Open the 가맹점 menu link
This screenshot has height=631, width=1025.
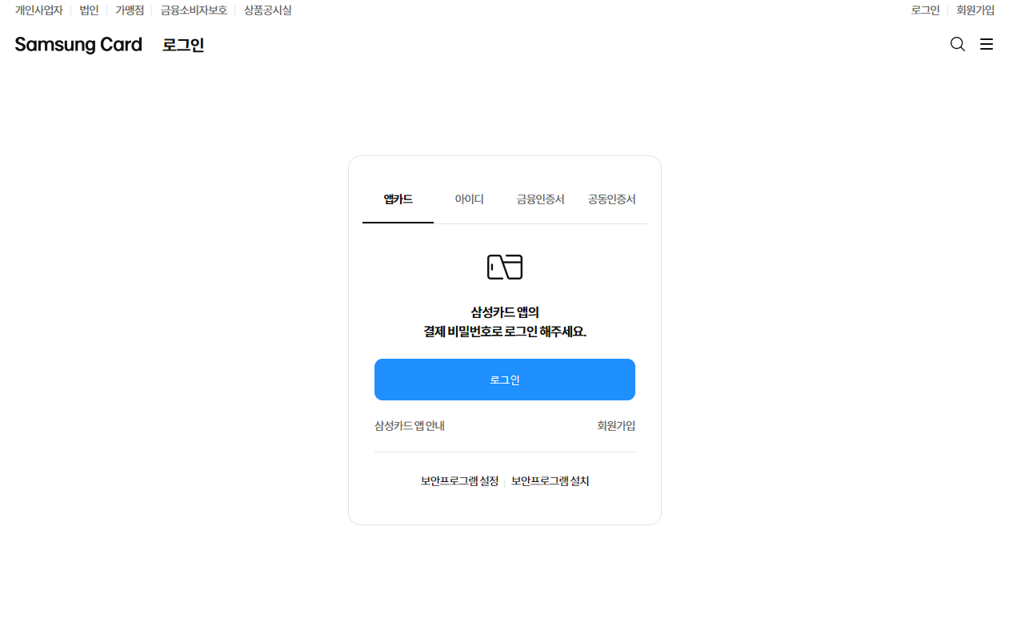(129, 10)
